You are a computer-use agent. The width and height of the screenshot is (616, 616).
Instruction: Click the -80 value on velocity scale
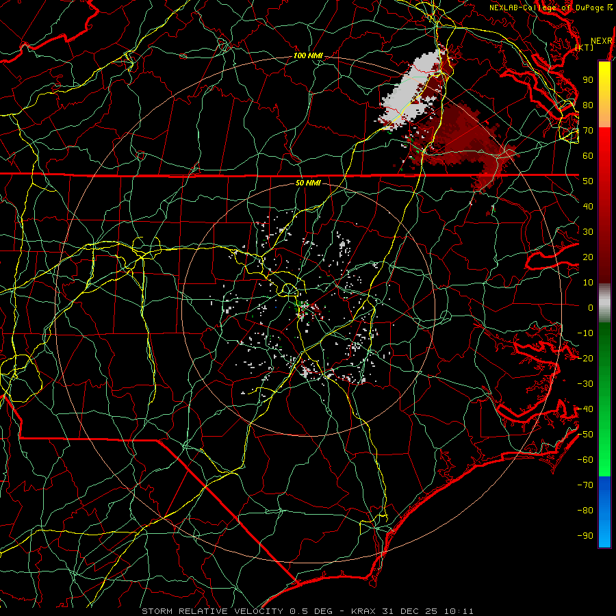click(x=585, y=511)
